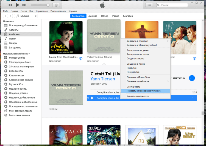Switch to the Обзор tab
The width and height of the screenshot is (206, 146).
[x=105, y=16]
